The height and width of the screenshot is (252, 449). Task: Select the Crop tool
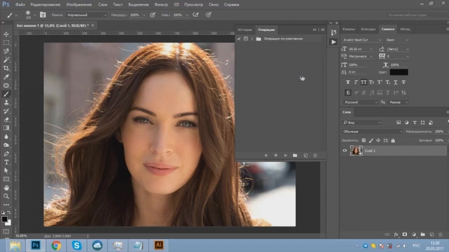click(6, 68)
